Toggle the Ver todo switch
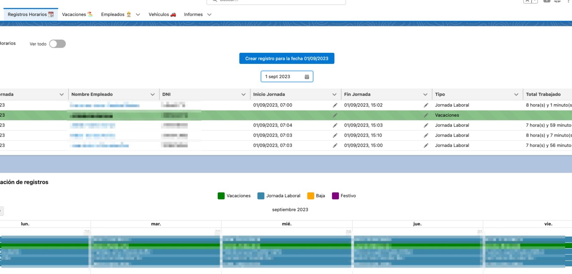The width and height of the screenshot is (572, 274). (x=58, y=44)
